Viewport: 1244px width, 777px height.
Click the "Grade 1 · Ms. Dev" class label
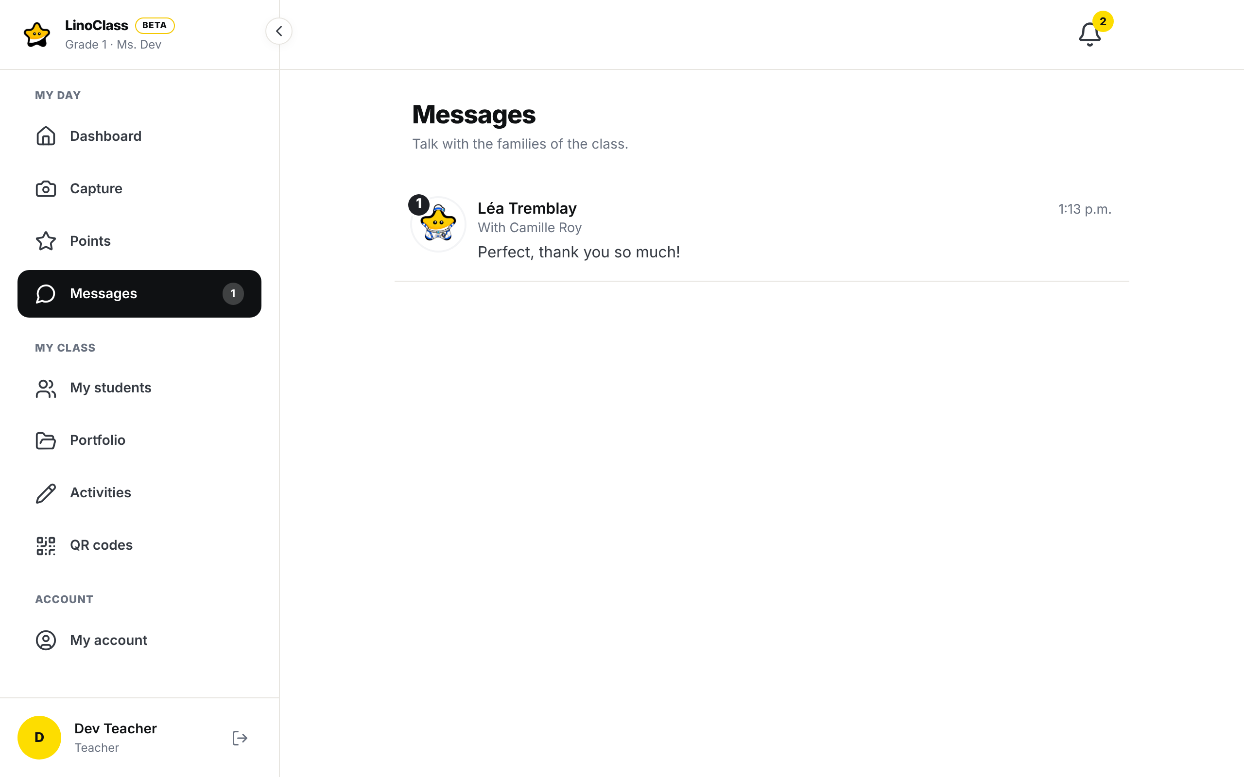pos(113,45)
